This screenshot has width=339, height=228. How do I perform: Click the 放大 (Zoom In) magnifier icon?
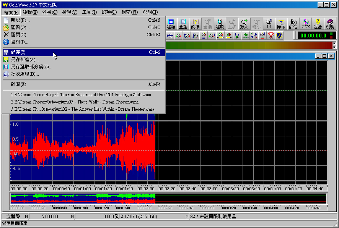(244, 24)
